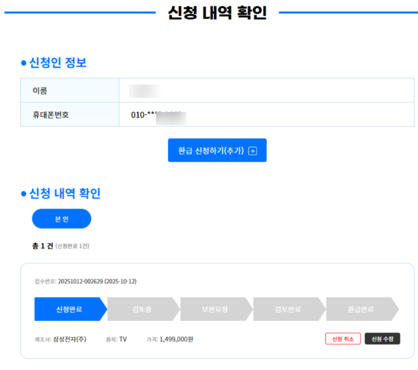The height and width of the screenshot is (370, 418).
Task: Click the (신청완료 1건) summary text
Action: [72, 246]
